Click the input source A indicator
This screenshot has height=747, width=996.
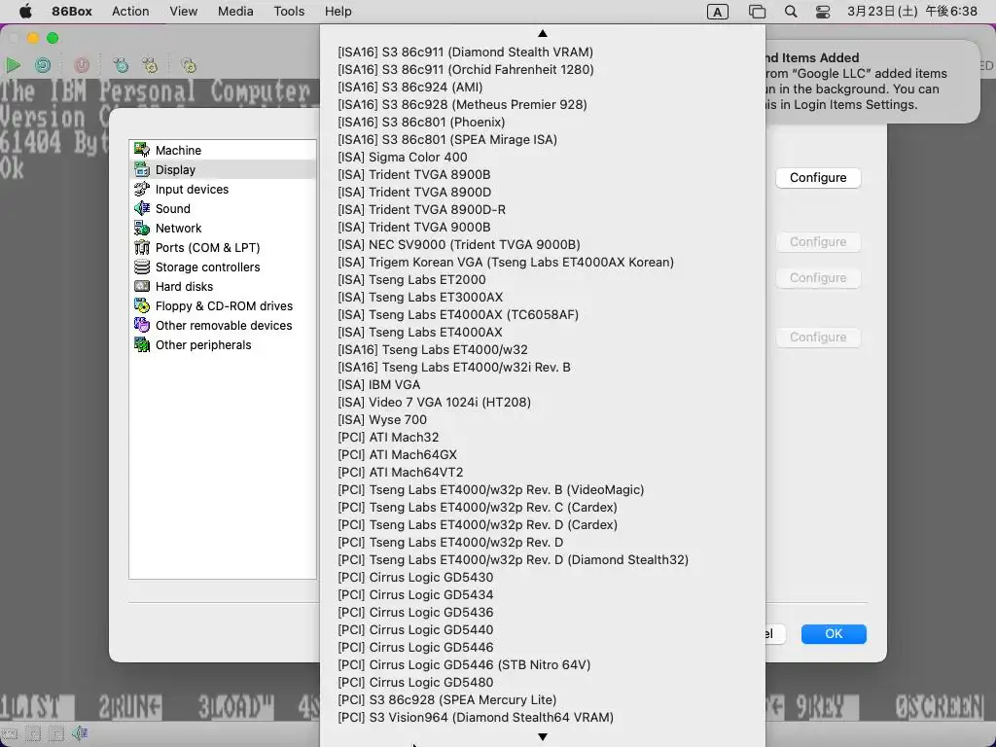717,12
